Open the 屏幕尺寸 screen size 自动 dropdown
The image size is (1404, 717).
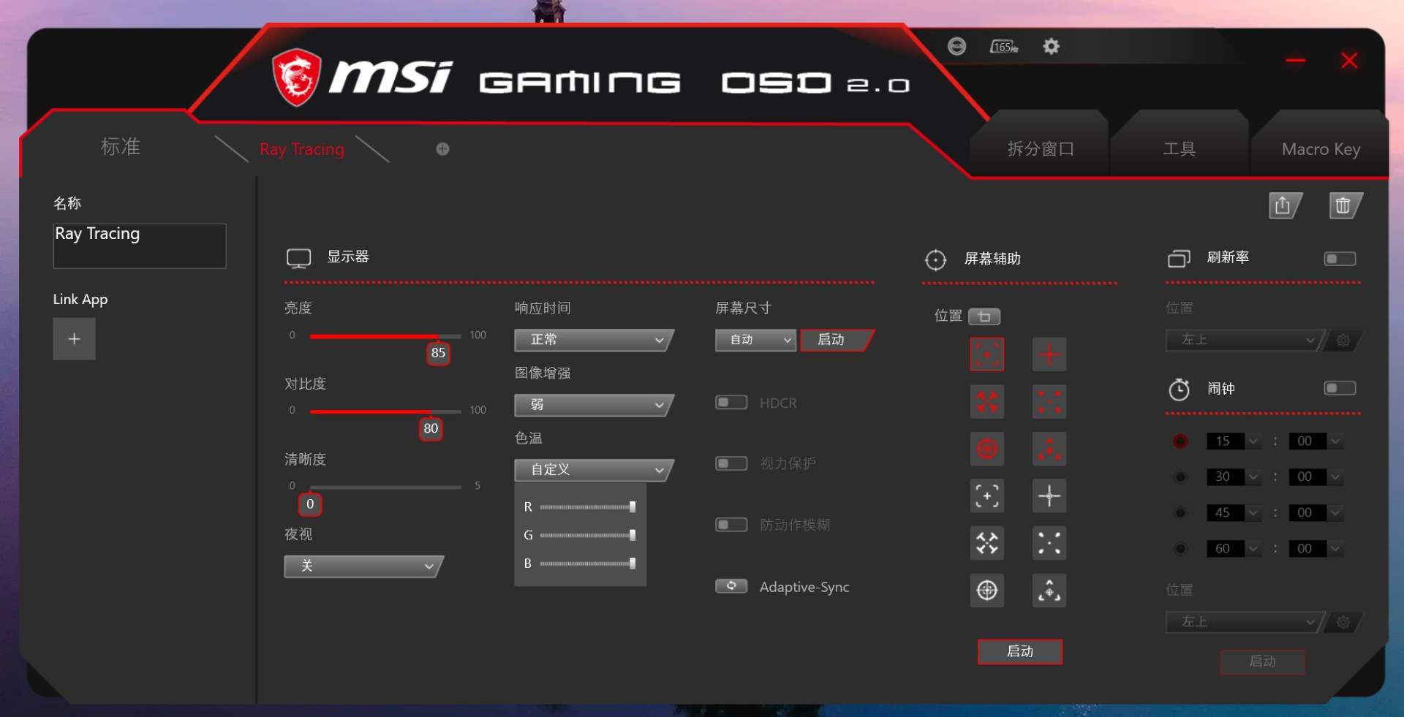click(755, 340)
